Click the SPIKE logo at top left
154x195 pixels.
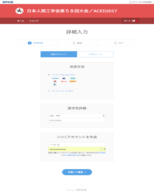pyautogui.click(x=8, y=2)
